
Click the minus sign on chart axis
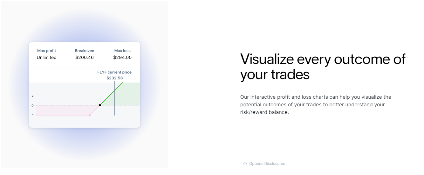click(32, 114)
